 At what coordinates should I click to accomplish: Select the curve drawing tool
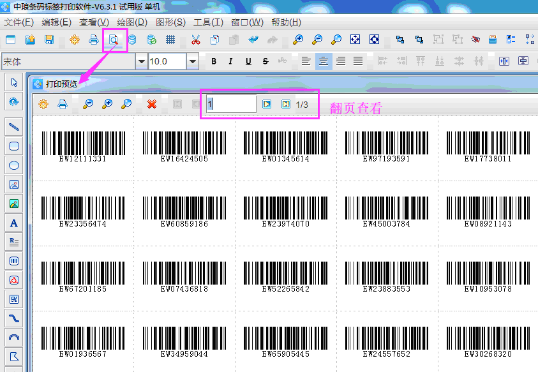tap(14, 319)
